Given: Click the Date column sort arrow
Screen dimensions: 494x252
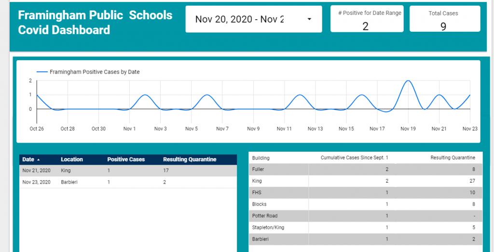Looking at the screenshot, I should (x=39, y=159).
